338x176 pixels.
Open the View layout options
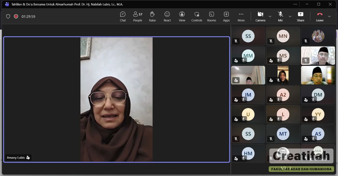(x=182, y=16)
